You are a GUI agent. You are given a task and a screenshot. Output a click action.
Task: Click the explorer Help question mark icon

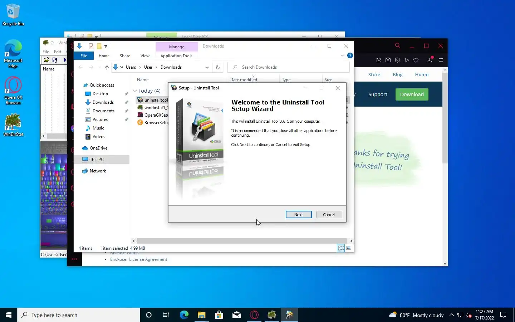pyautogui.click(x=350, y=55)
